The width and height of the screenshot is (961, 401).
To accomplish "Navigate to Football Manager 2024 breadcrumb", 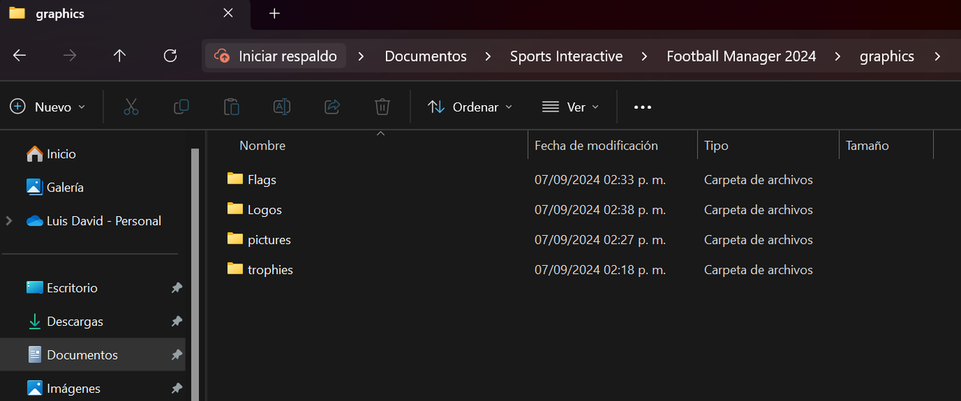I will [x=741, y=56].
